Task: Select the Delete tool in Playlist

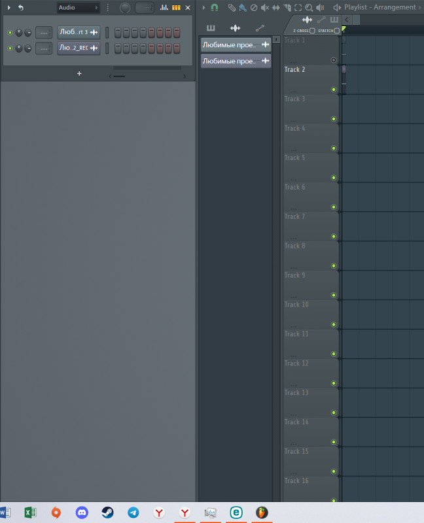Action: tap(254, 7)
